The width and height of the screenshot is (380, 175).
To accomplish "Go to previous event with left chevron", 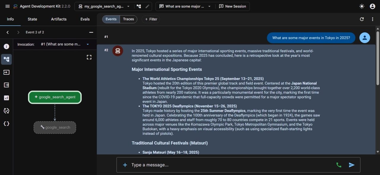I will 7,32.
